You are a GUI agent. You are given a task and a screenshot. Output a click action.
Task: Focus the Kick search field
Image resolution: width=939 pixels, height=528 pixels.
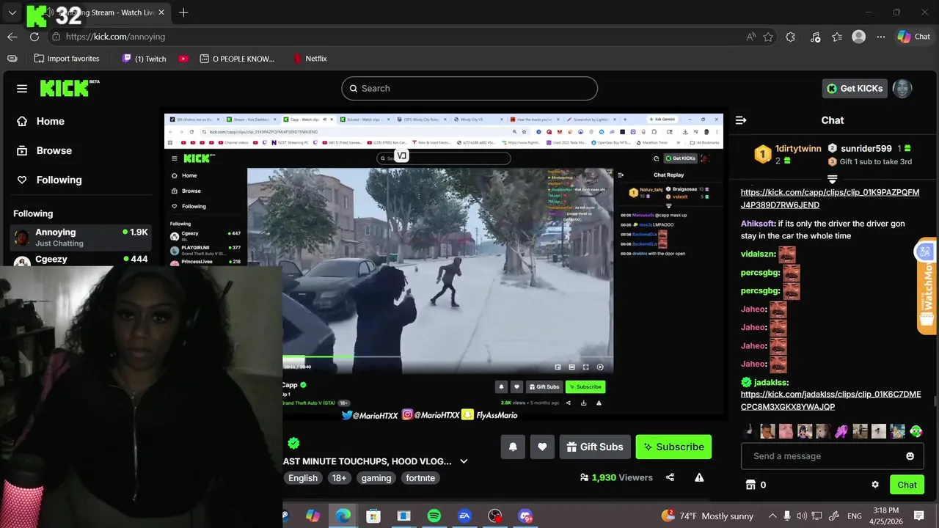[469, 89]
